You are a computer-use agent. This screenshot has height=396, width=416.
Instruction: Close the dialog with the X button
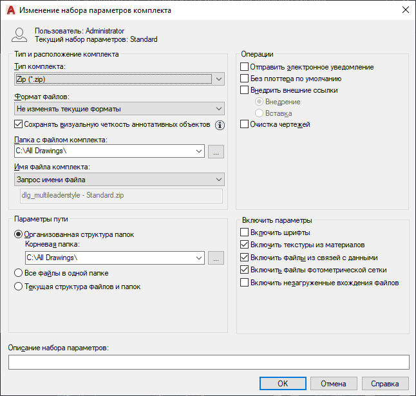[x=406, y=10]
